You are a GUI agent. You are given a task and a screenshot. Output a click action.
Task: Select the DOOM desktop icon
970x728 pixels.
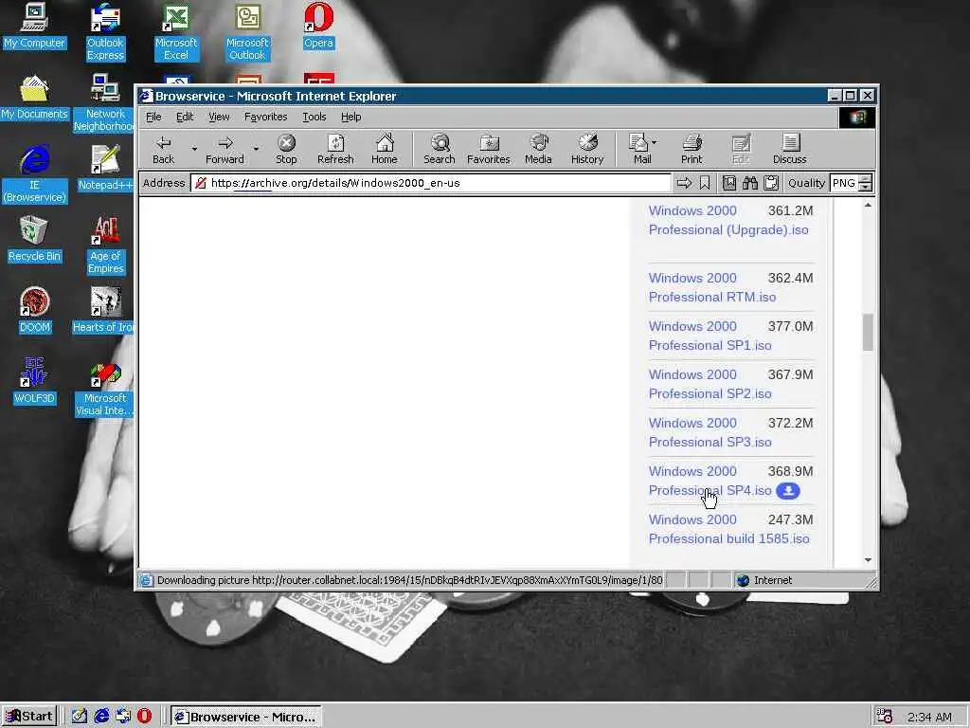click(x=34, y=311)
